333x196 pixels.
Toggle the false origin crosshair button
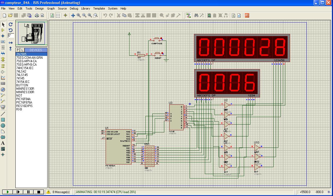point(65,16)
